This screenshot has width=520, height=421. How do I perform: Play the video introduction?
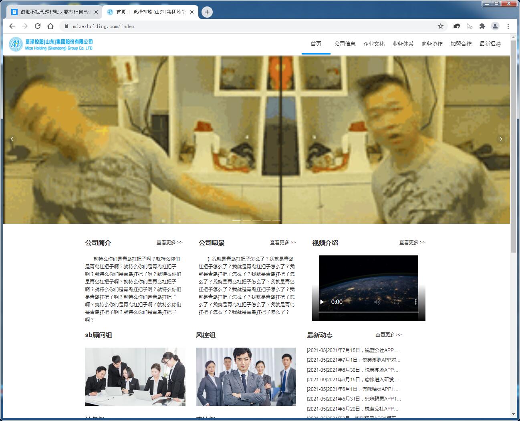322,302
